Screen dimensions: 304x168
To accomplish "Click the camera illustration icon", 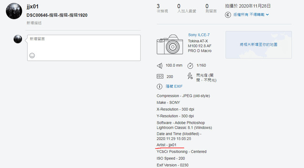I will coord(170,44).
